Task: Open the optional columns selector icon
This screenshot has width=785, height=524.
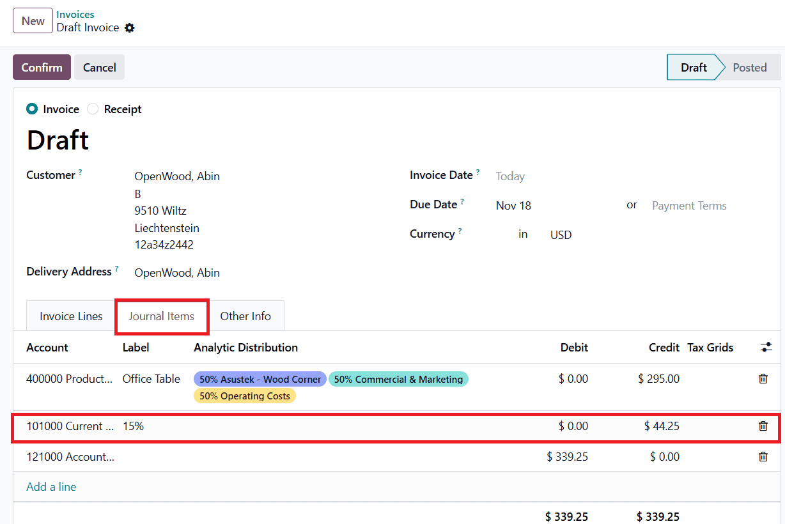Action: (765, 346)
